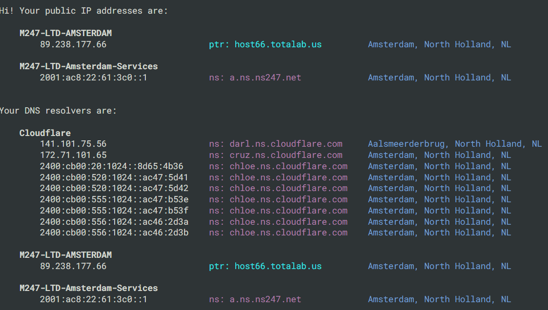548x310 pixels.
Task: Click the Cloudflare address 141.101.75.56
Action: click(73, 144)
